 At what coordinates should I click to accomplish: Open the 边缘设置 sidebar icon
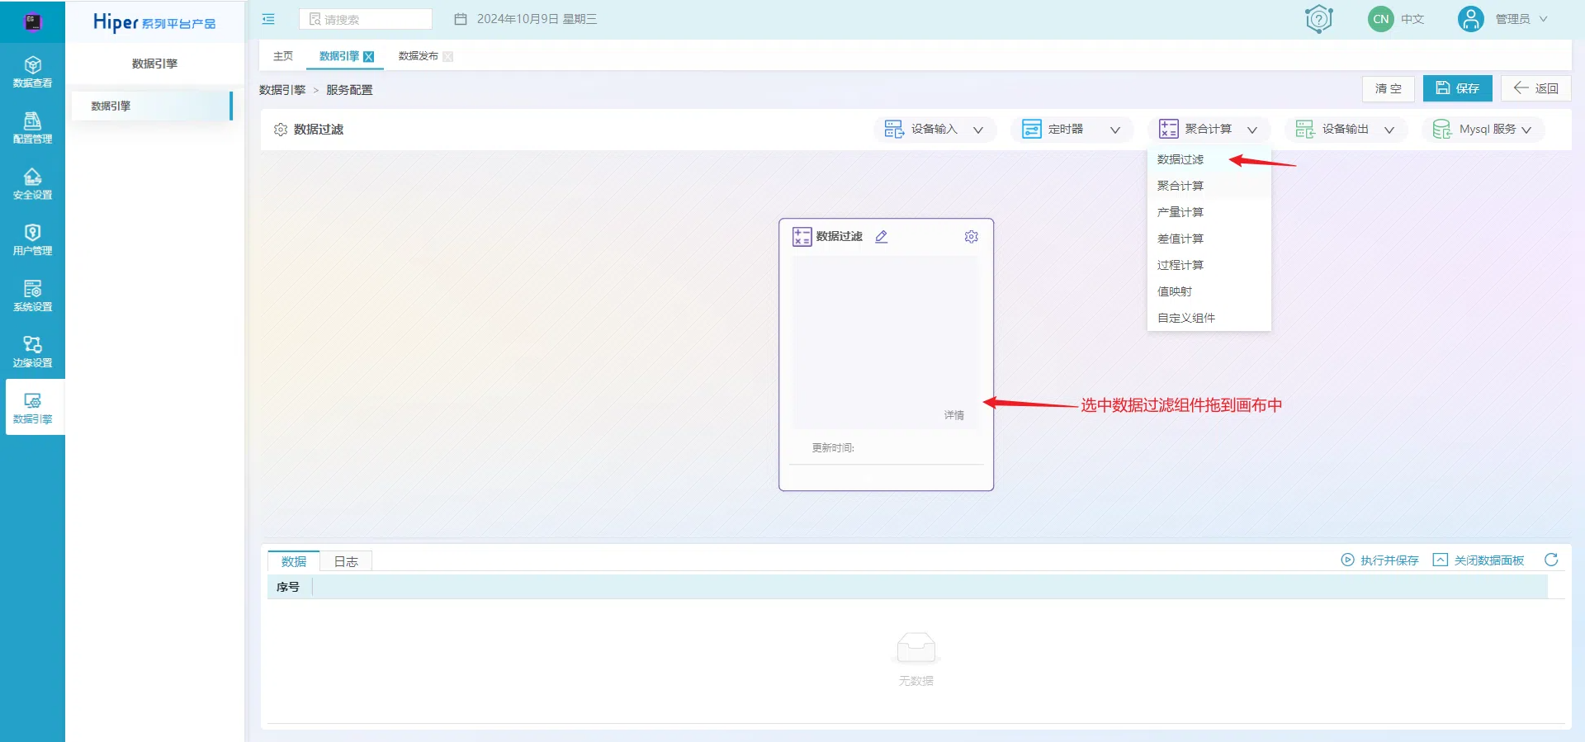pos(32,352)
